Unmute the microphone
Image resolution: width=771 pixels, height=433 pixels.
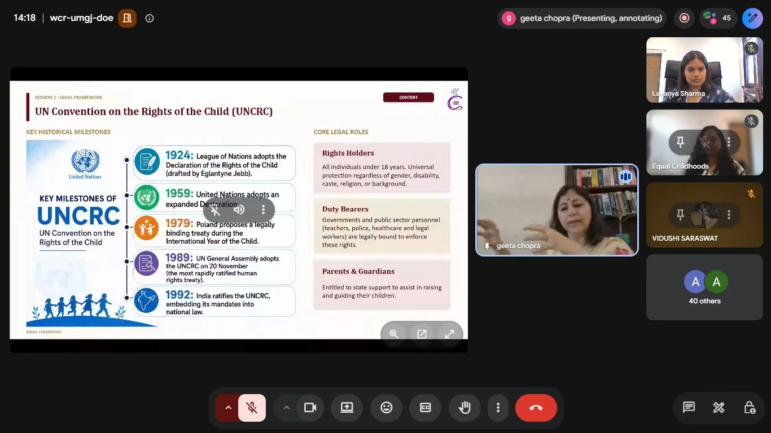point(252,408)
